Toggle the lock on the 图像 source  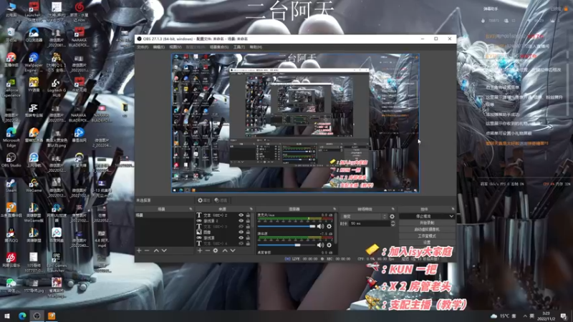248,232
